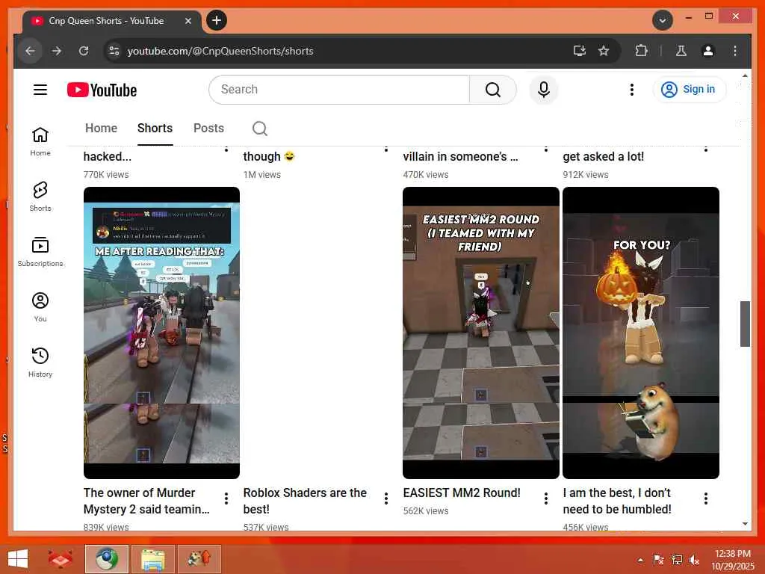Screen dimensions: 765x574
Task: Open YouTube settings three-dot menu
Action: click(632, 90)
